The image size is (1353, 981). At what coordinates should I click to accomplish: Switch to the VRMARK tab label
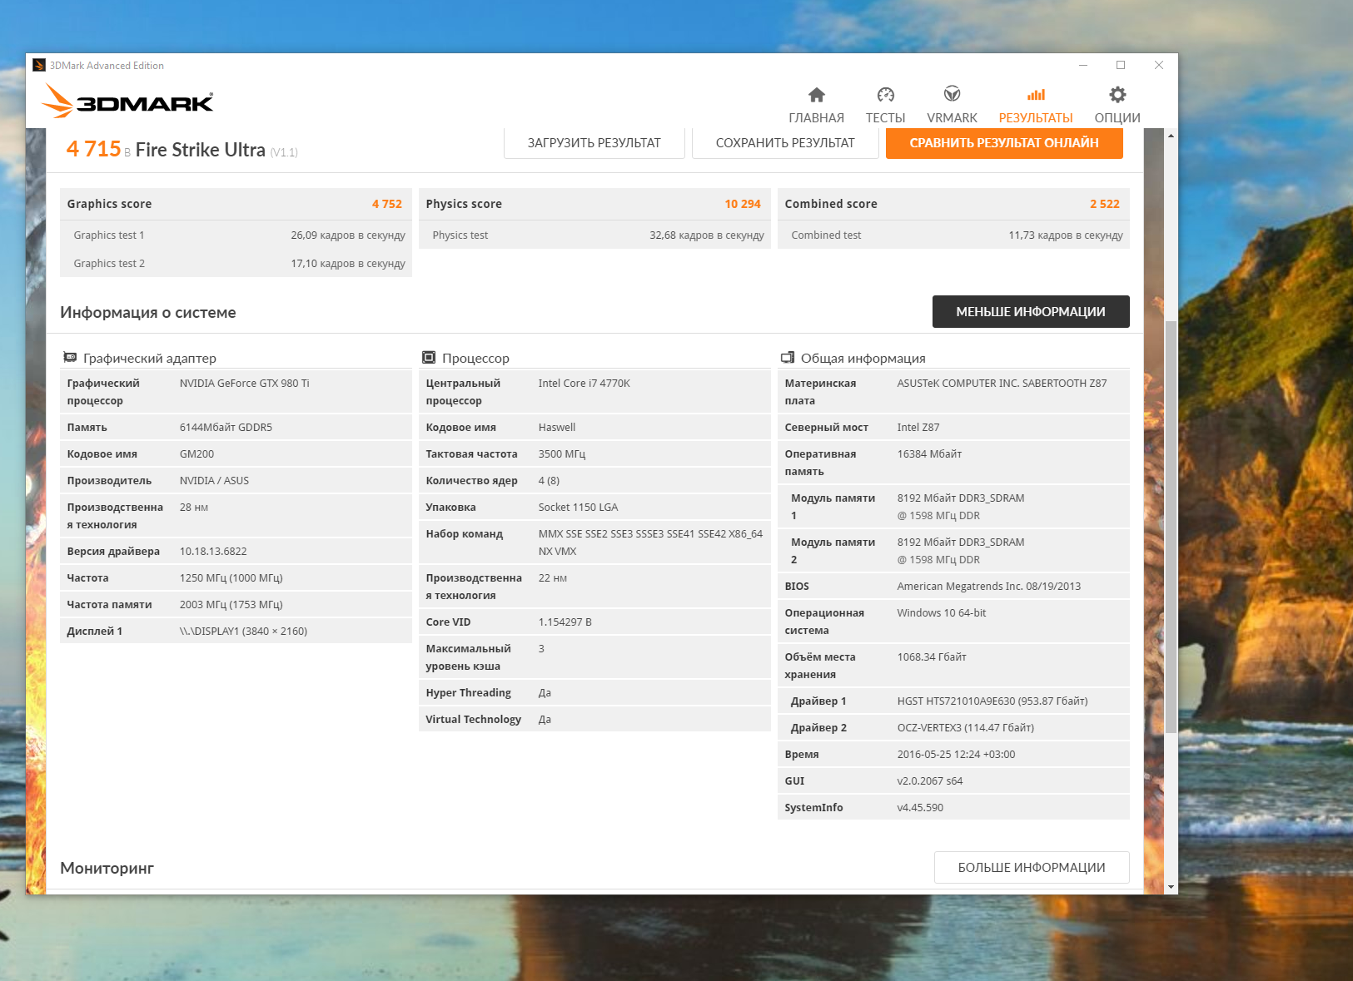953,118
